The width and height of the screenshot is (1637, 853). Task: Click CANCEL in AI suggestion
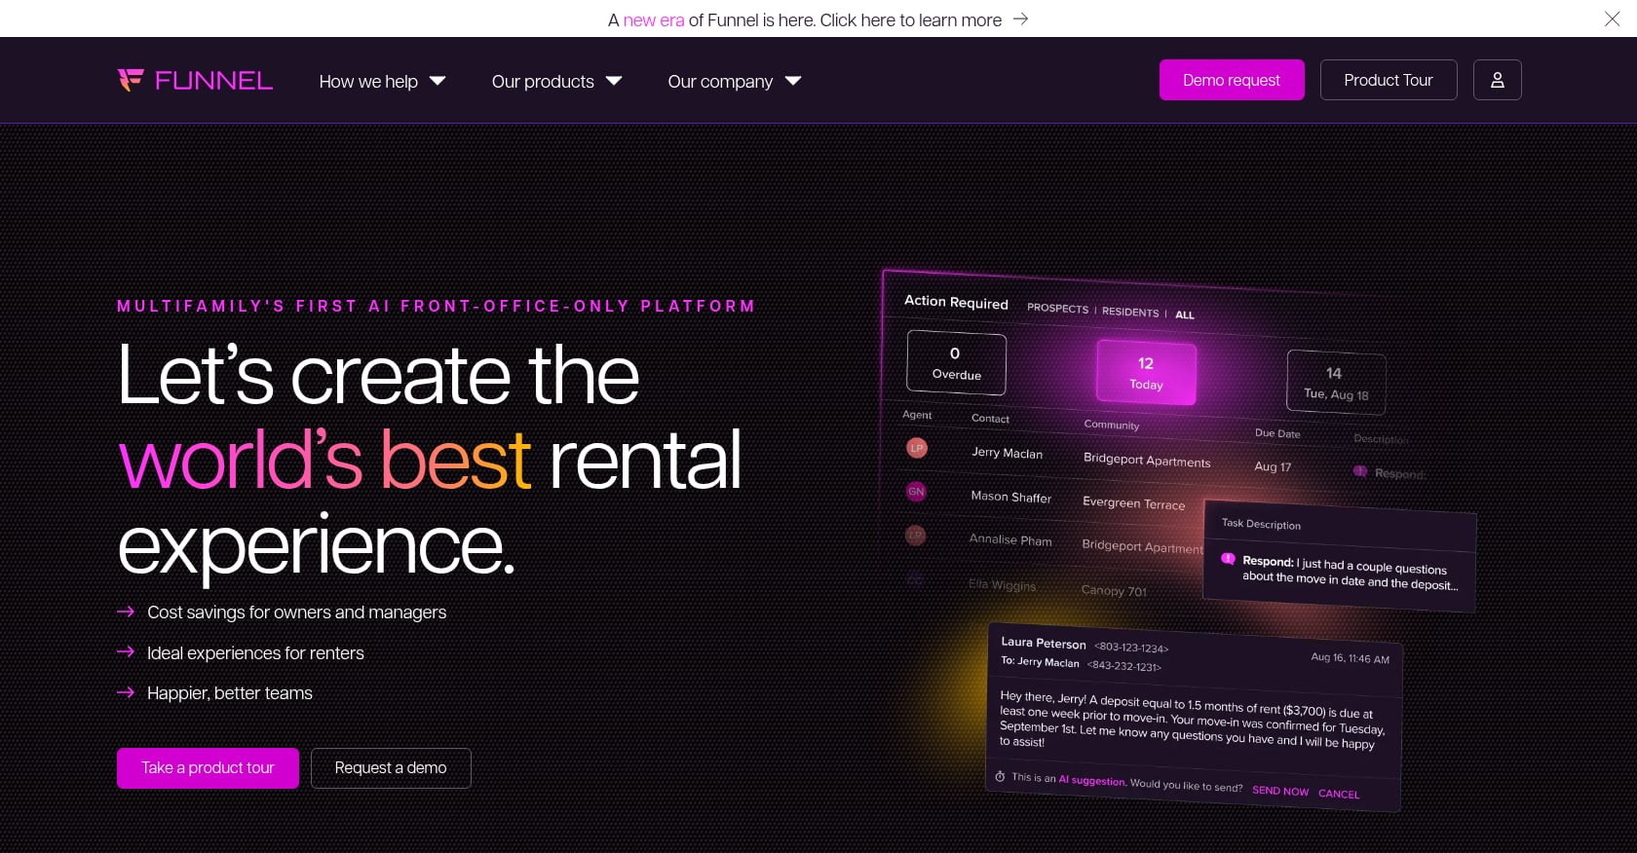(1339, 794)
